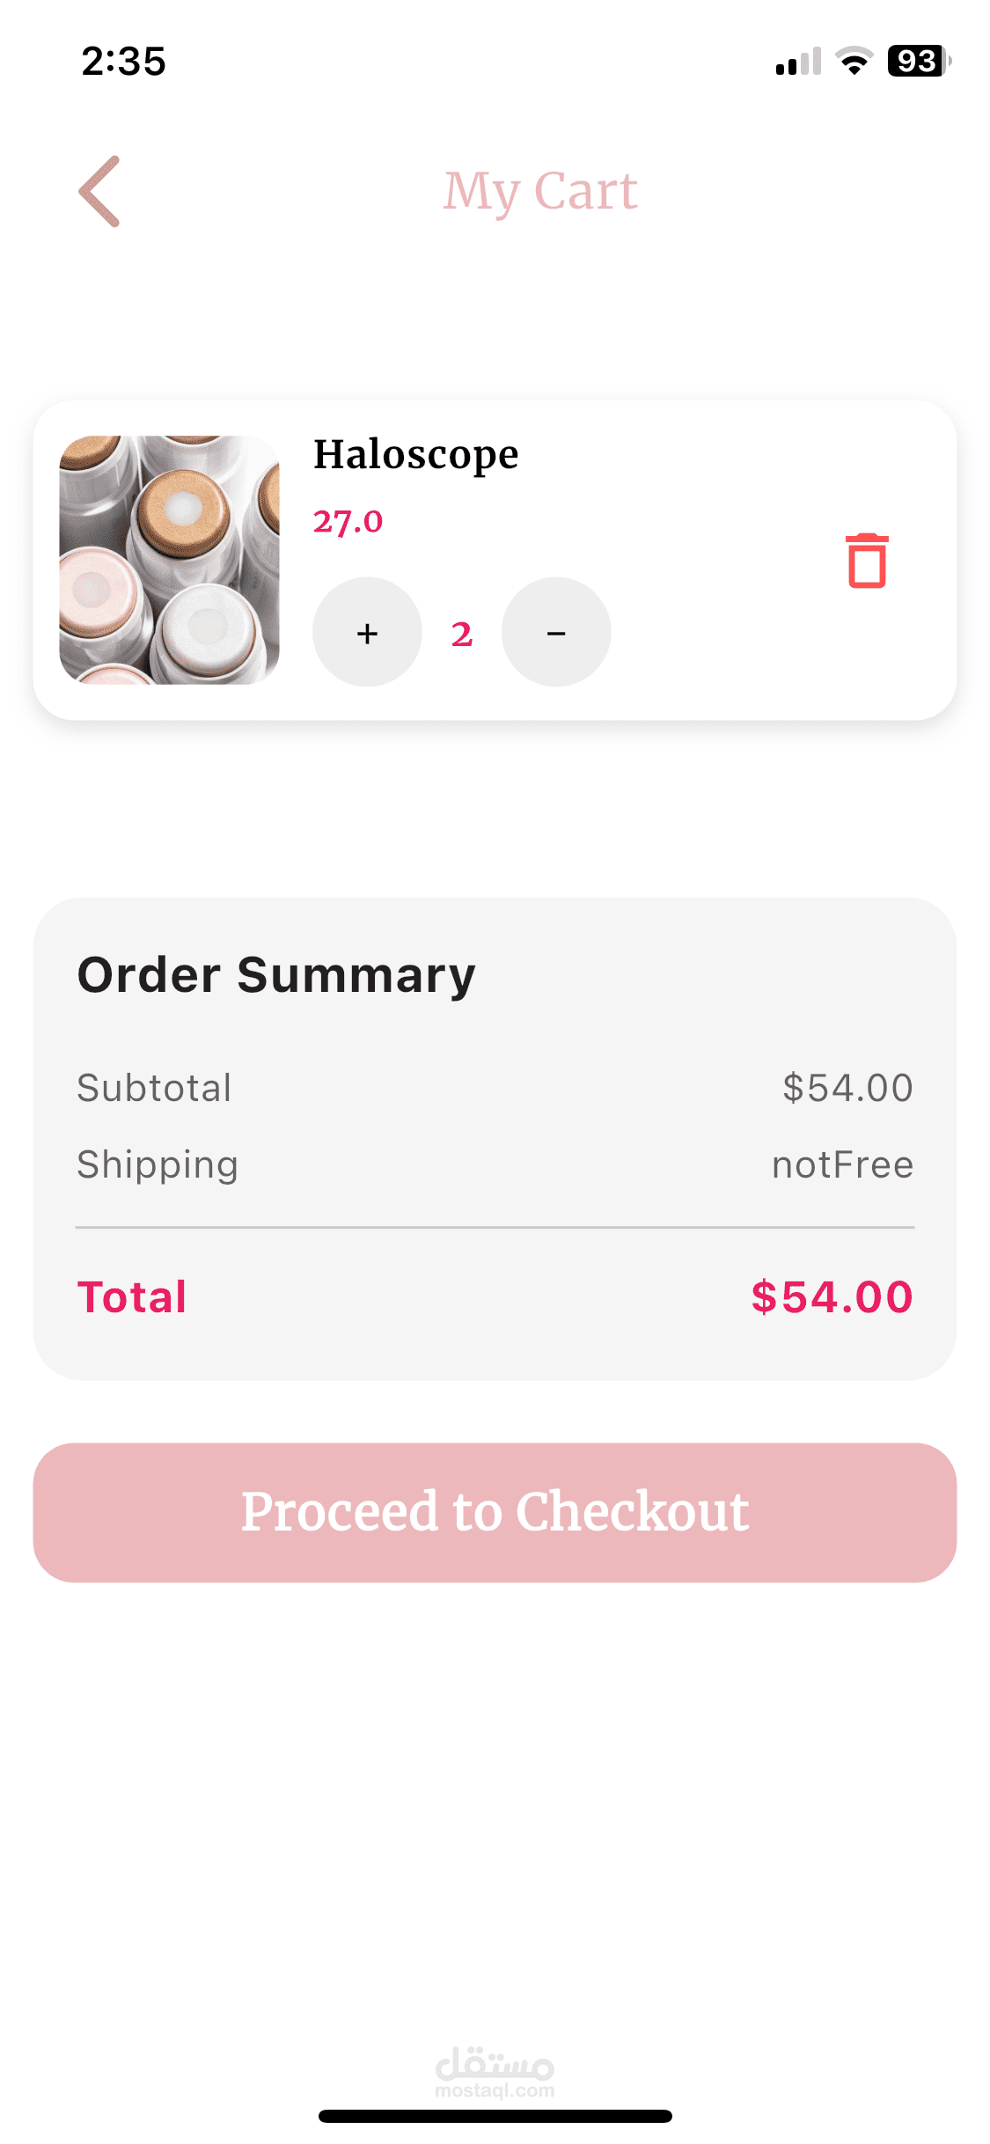Tap the notFree shipping value
This screenshot has width=990, height=2144.
pyautogui.click(x=842, y=1164)
